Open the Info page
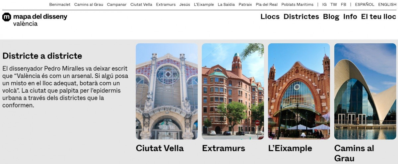398x164 pixels. point(350,17)
